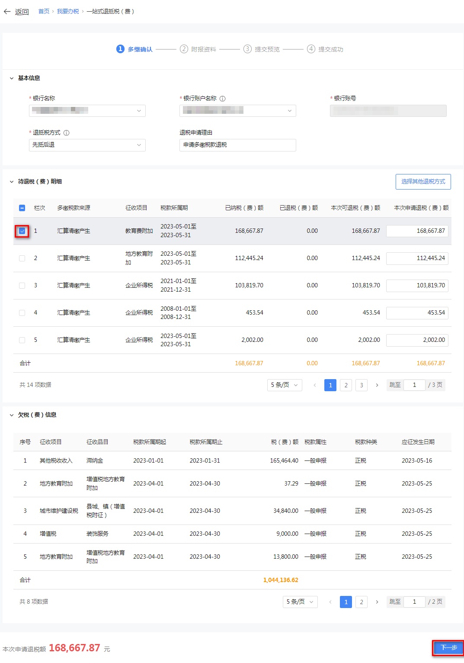This screenshot has height=663, width=464.
Task: Check row 2 地方教育附加 checkbox
Action: pos(22,258)
